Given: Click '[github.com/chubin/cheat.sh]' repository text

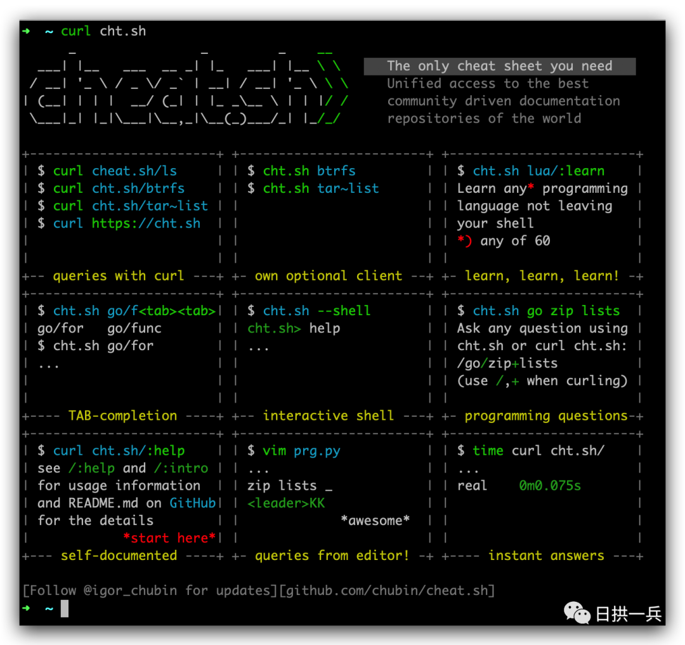Looking at the screenshot, I should (x=387, y=590).
